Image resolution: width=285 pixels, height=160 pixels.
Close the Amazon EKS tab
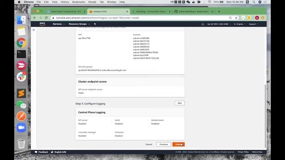point(127,12)
